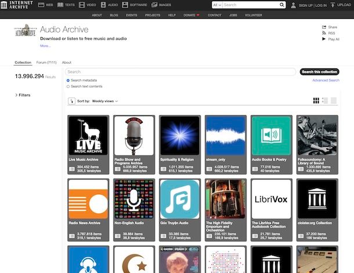
Task: Switch to the Forum (7111) tab
Action: point(46,63)
